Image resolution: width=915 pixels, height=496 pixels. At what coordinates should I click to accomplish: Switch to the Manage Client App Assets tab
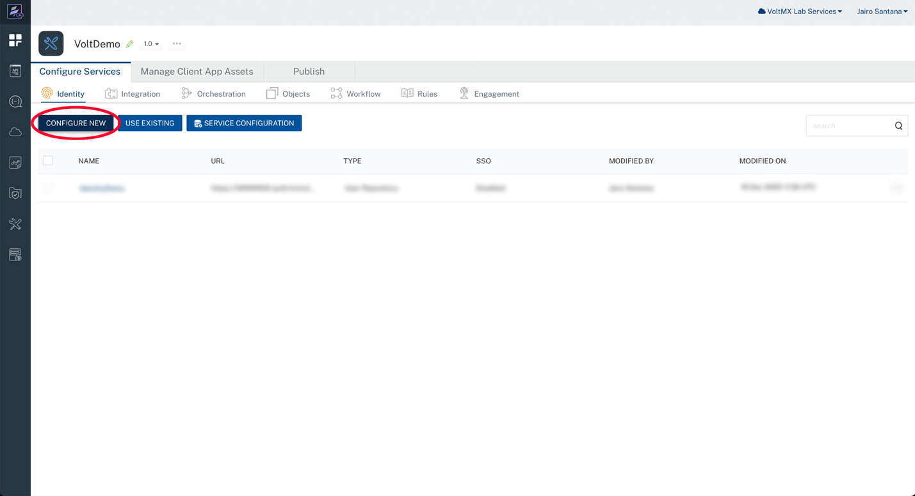197,72
